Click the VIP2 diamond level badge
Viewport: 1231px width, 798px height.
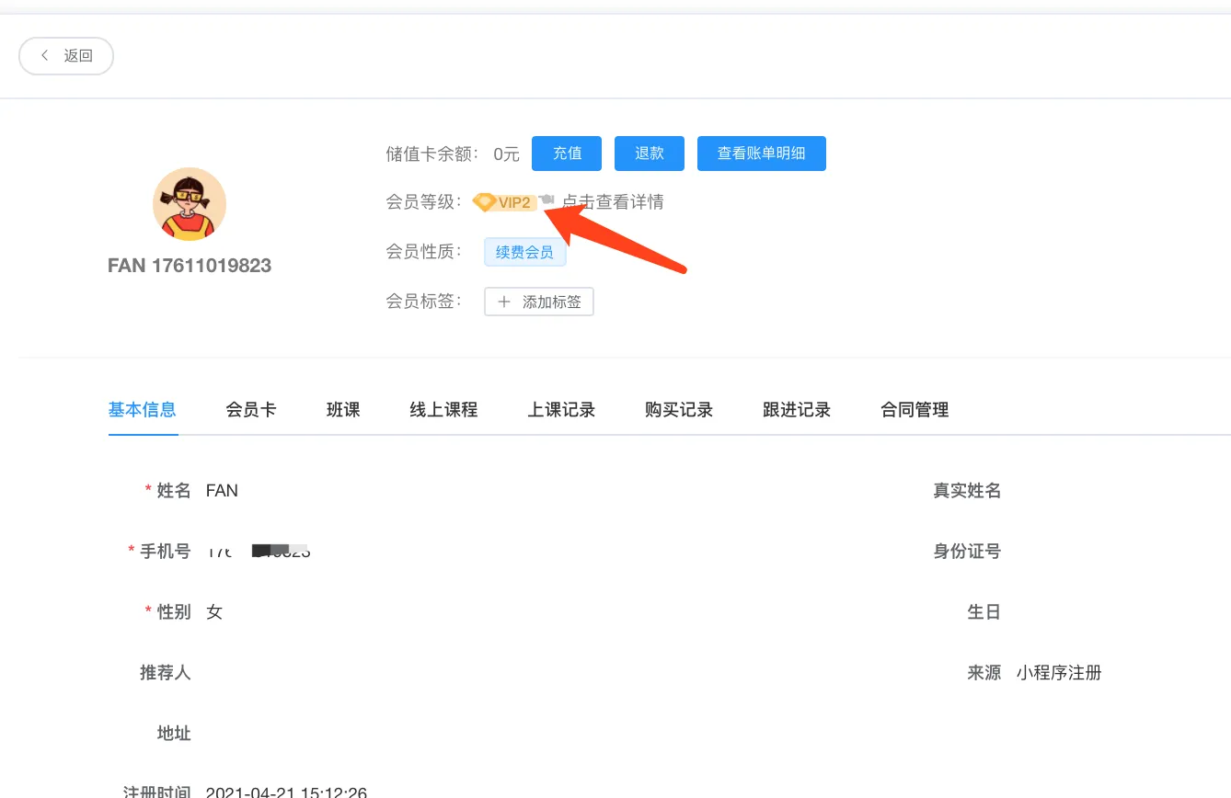pos(505,202)
